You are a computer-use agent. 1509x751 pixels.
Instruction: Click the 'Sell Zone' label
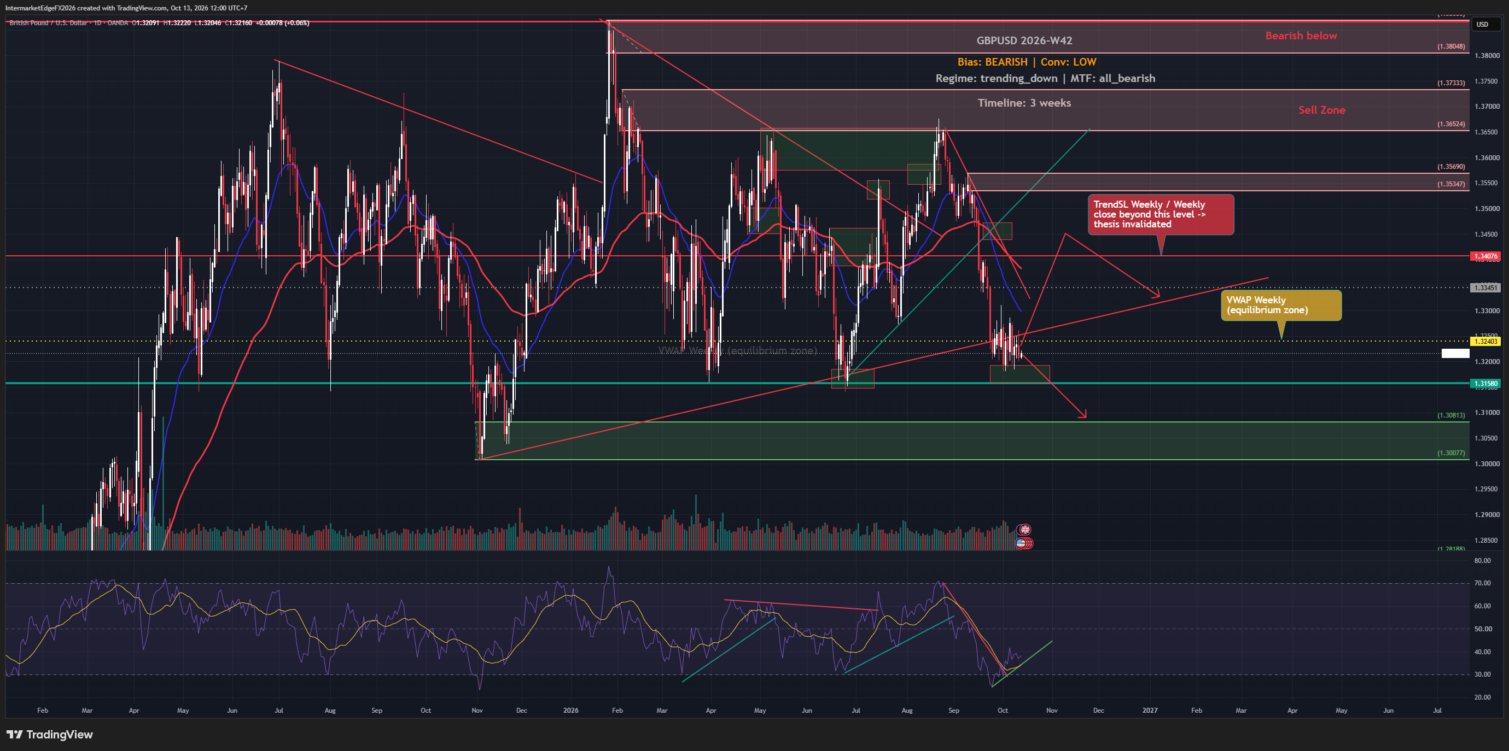[1321, 110]
